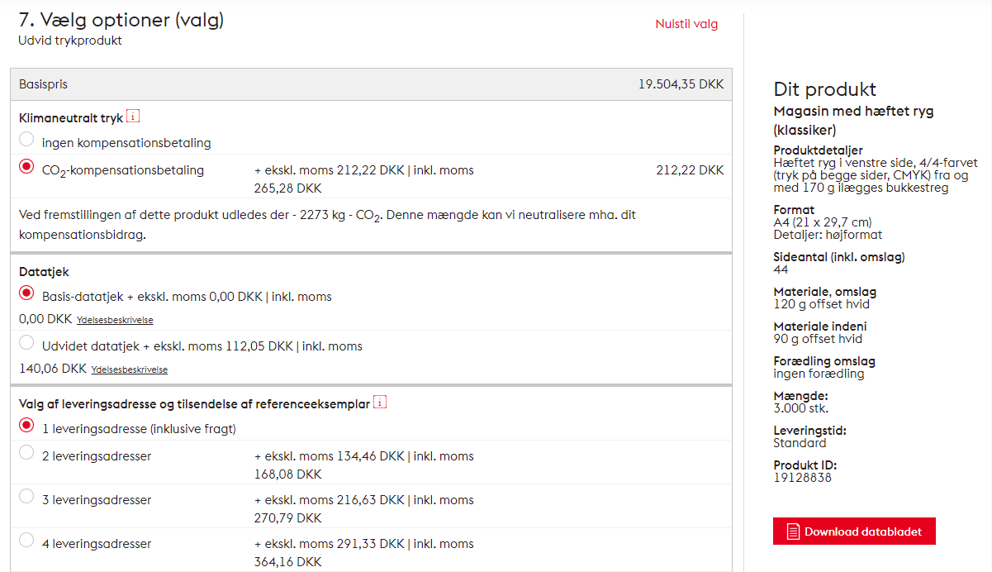This screenshot has height=572, width=992.
Task: Click 'Nulstil valg' reset link
Action: pos(686,24)
